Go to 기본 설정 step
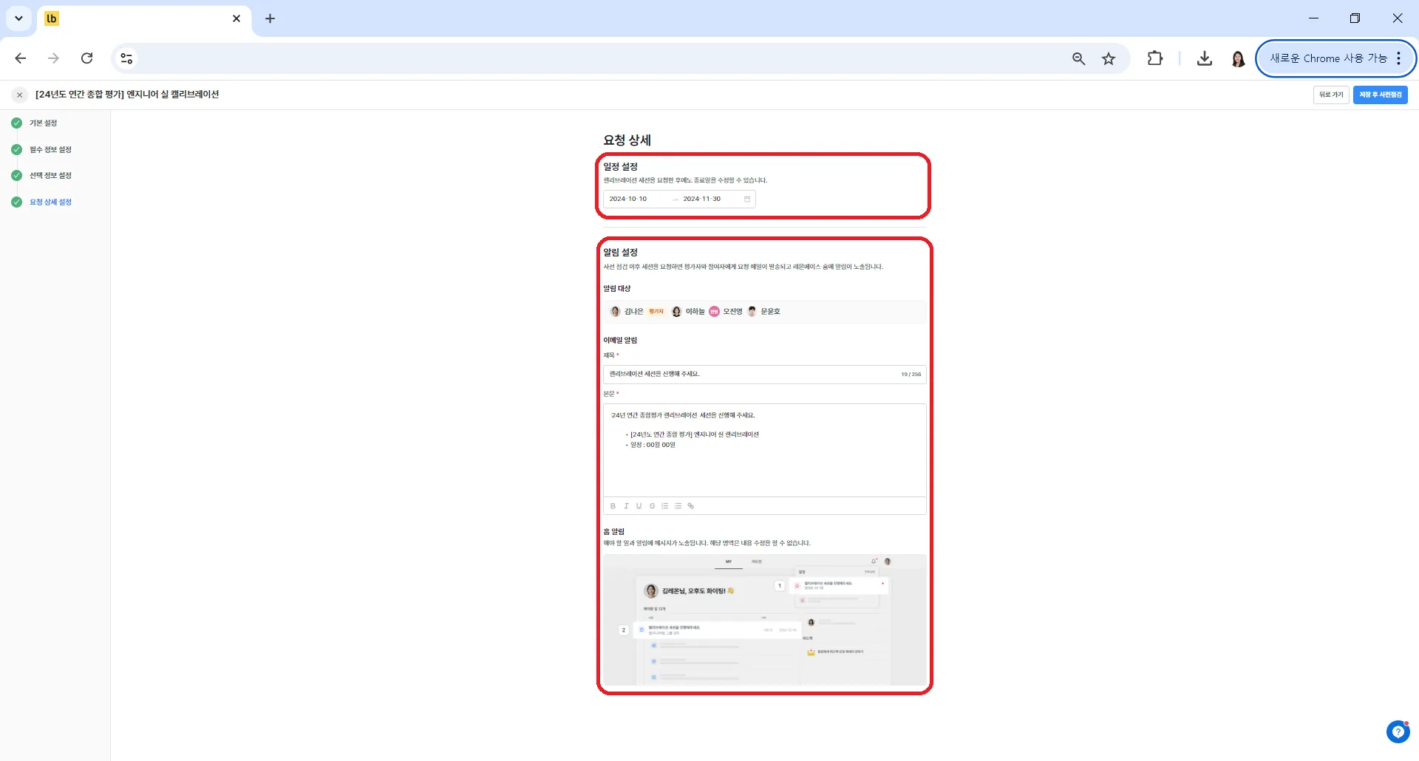Viewport: 1419px width, 761px height. (43, 123)
